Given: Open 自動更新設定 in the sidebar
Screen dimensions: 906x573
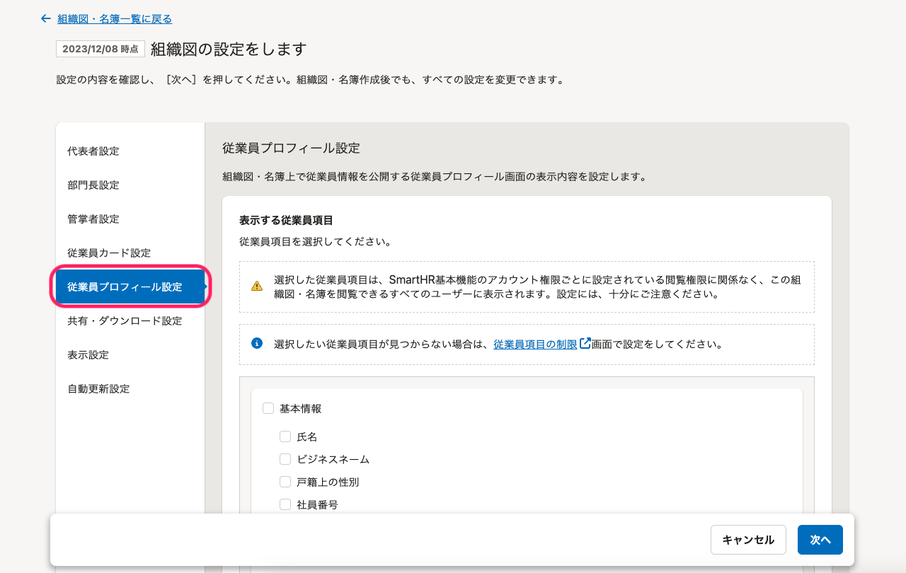Looking at the screenshot, I should [98, 389].
